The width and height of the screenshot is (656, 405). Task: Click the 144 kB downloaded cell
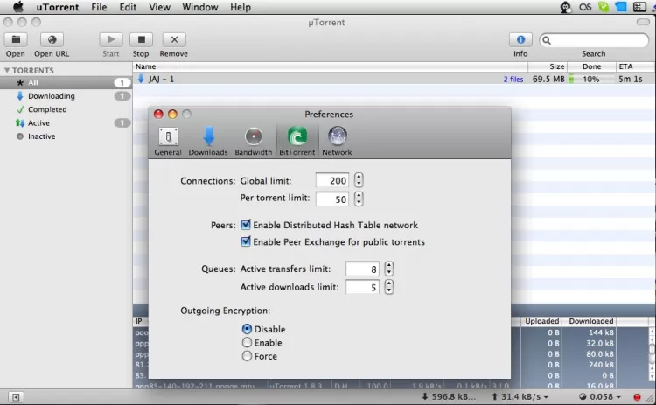601,332
